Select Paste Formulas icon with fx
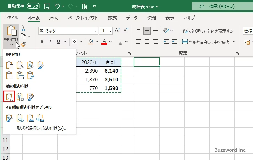Screen dimensions: 253x160 pyautogui.click(x=20, y=65)
